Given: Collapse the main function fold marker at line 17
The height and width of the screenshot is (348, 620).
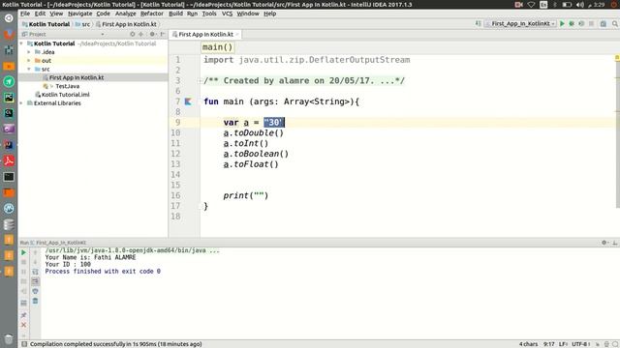Looking at the screenshot, I should click(x=200, y=206).
